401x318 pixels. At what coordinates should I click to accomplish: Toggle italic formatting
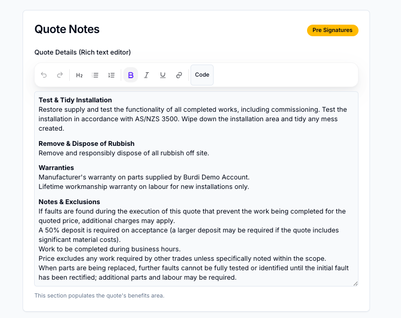[x=146, y=75]
